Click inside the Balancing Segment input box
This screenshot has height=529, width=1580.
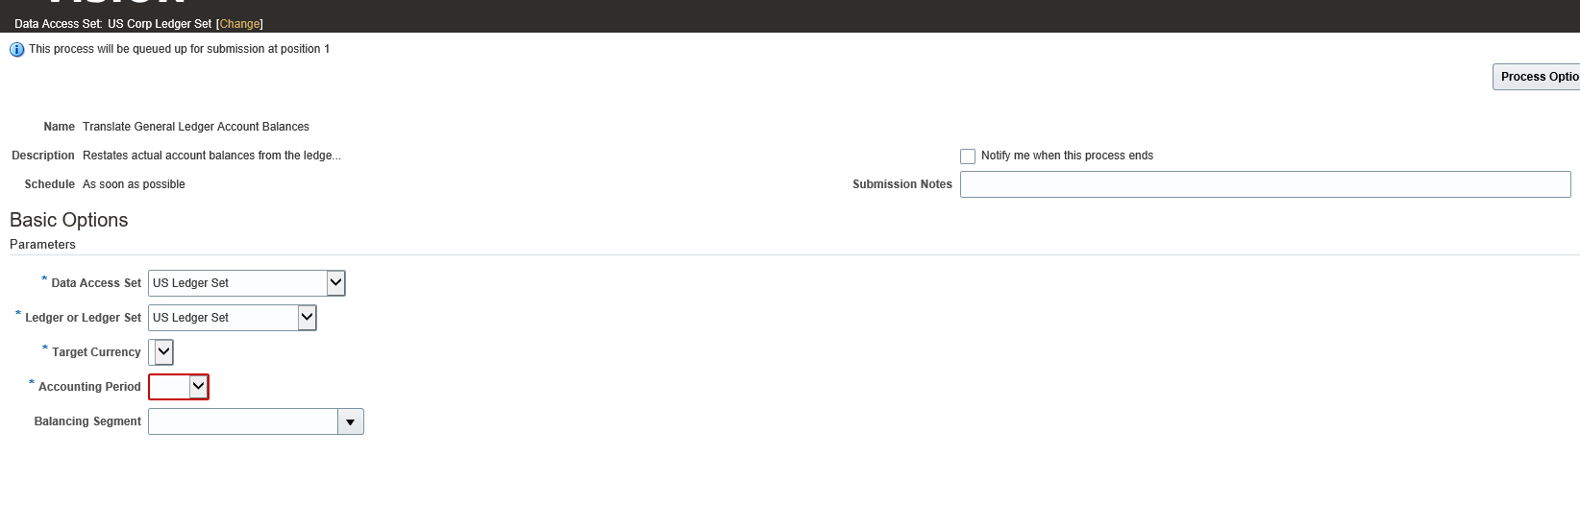(242, 422)
